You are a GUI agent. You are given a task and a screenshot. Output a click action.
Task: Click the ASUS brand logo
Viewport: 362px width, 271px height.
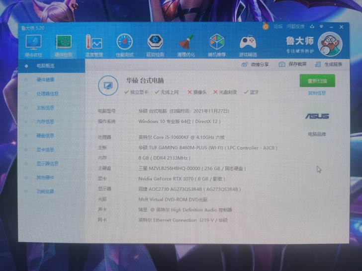(x=317, y=116)
